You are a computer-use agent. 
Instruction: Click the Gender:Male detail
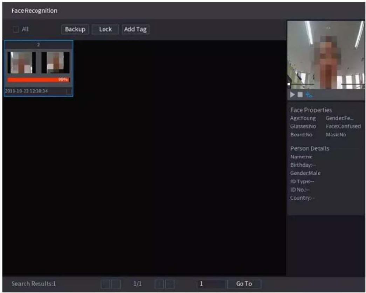pos(305,173)
